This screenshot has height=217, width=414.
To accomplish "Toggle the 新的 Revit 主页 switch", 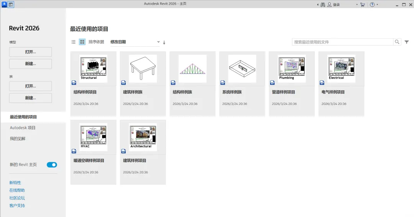I will point(52,165).
